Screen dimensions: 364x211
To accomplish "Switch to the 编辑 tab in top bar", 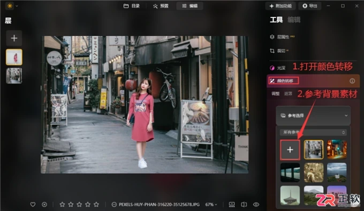I will [189, 6].
